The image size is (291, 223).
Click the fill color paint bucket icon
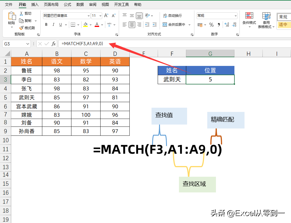click(x=85, y=24)
